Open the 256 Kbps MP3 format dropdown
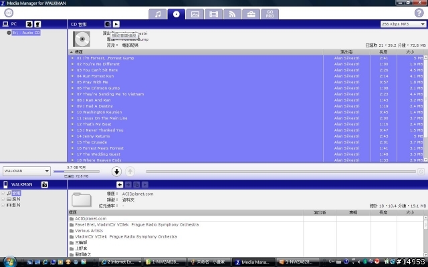Image resolution: width=428 pixels, height=267 pixels. pyautogui.click(x=403, y=24)
